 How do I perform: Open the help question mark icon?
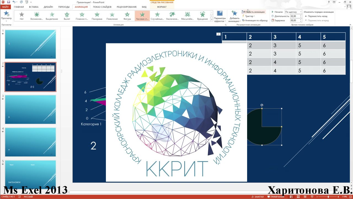[x=329, y=2]
